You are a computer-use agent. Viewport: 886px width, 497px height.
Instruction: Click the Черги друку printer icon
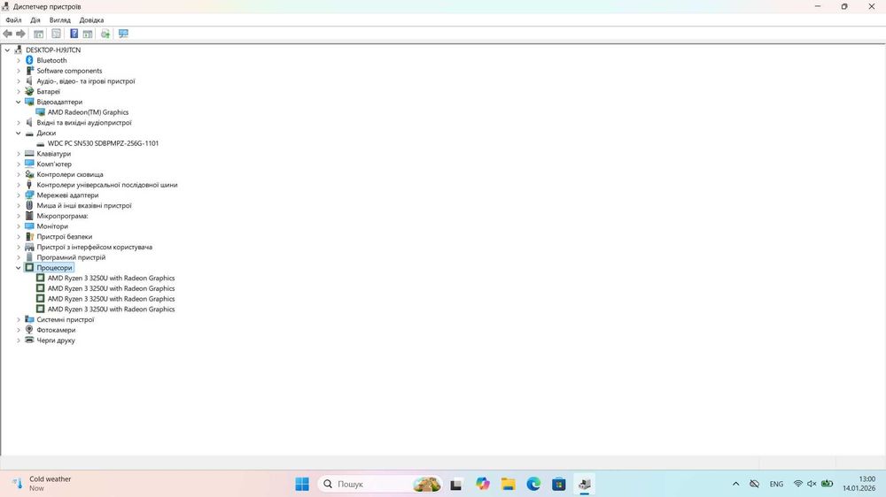(29, 340)
